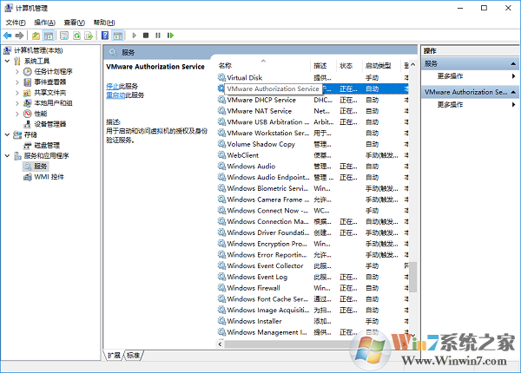
Task: Sort by the 启动类型 column header
Action: (379, 66)
